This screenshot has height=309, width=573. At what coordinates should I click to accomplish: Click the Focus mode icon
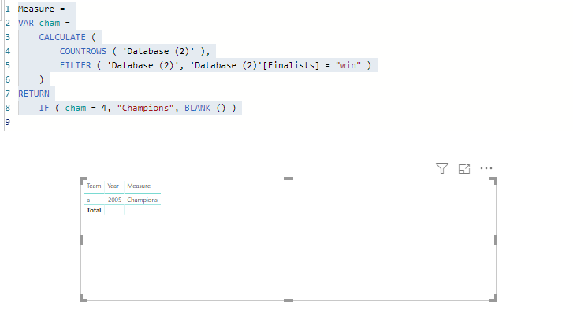[x=464, y=169]
